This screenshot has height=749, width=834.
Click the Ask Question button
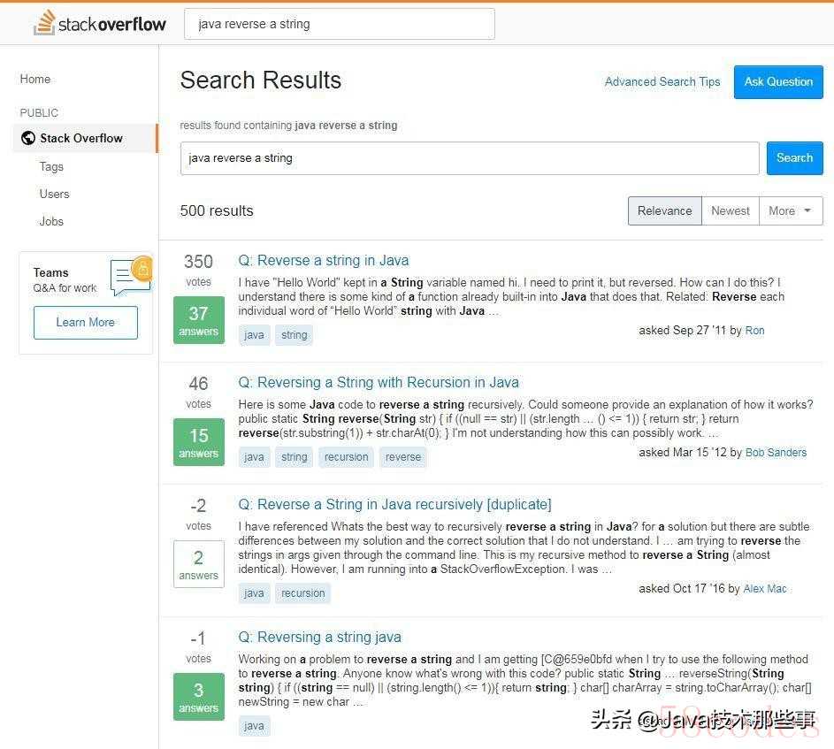click(778, 82)
